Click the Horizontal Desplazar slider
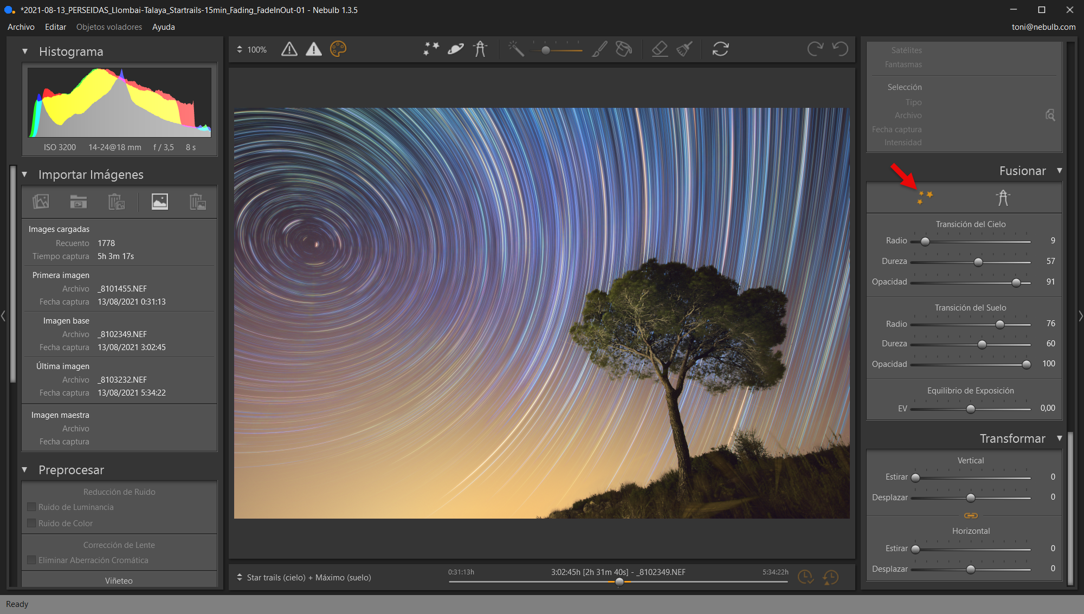 [x=970, y=569]
